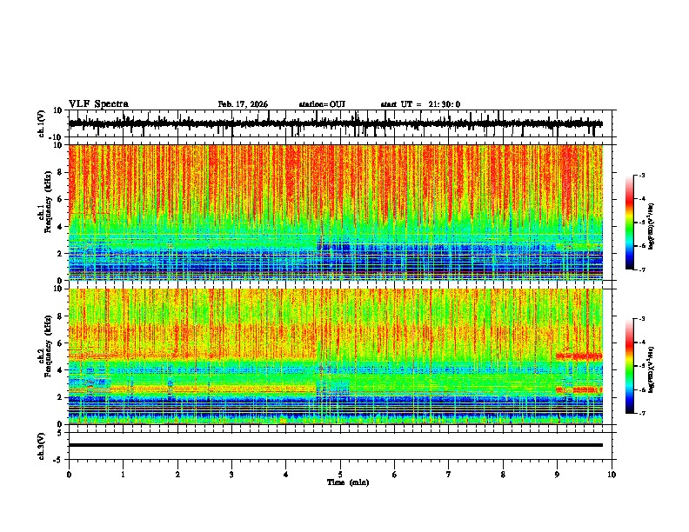Image resolution: width=689 pixels, height=532 pixels.
Task: Click the "8" kHz tick on ch.1 frequency axis
Action: click(61, 172)
